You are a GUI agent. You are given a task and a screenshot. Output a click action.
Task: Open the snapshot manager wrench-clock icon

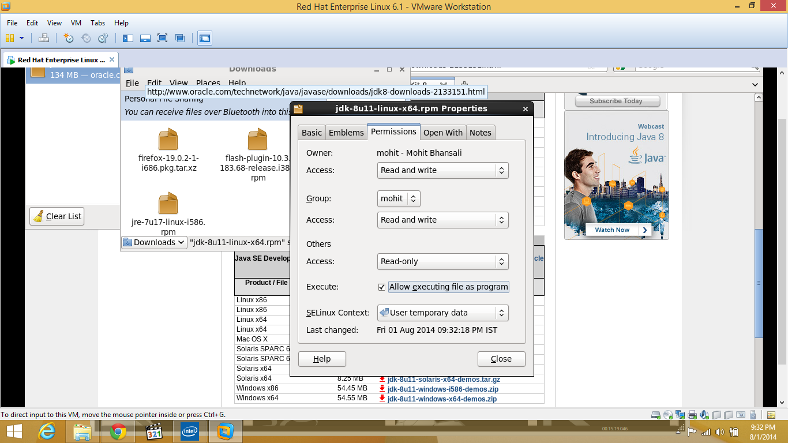[x=103, y=38]
